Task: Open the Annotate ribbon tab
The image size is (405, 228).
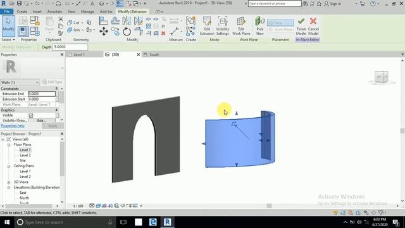Action: 54,11
